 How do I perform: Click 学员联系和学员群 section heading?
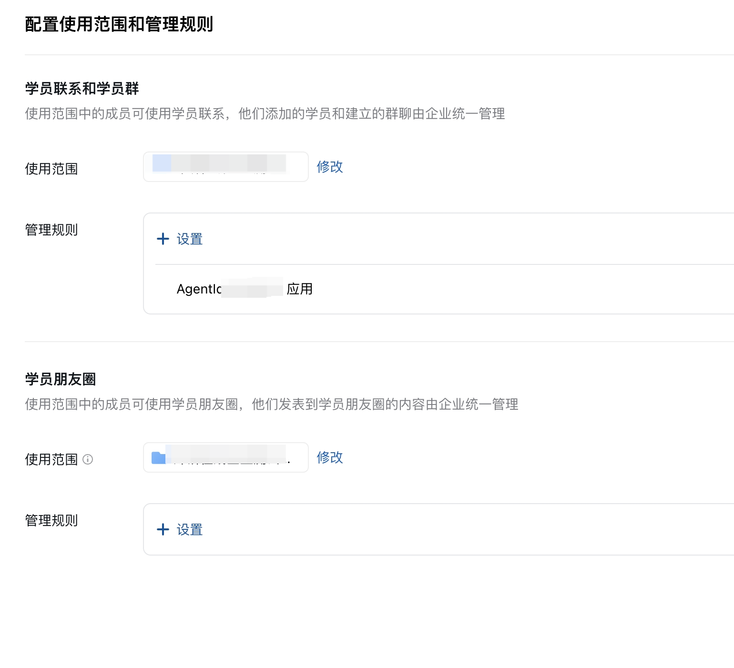(82, 89)
